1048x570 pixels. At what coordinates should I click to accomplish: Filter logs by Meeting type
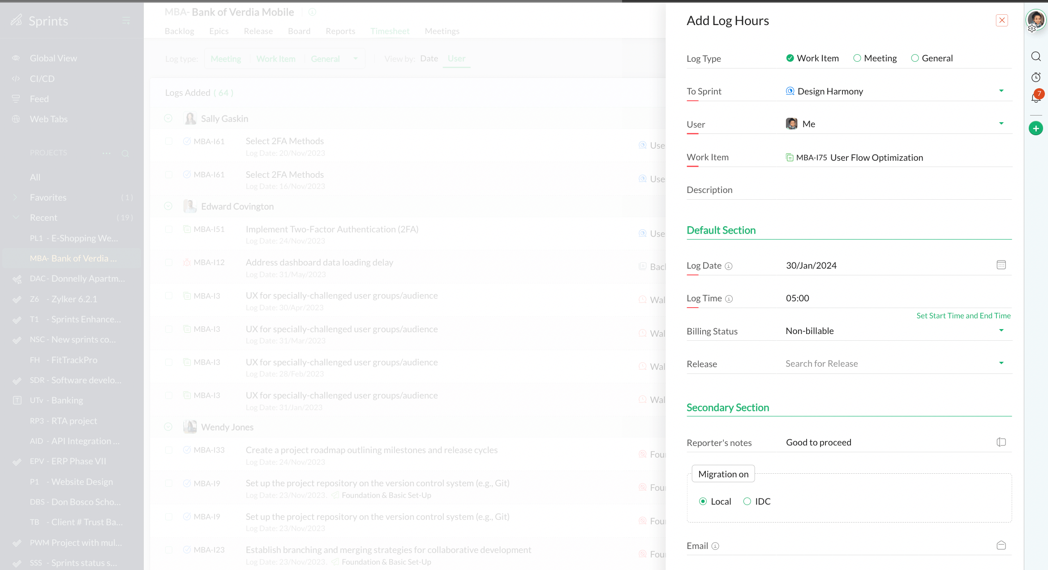[x=226, y=59]
